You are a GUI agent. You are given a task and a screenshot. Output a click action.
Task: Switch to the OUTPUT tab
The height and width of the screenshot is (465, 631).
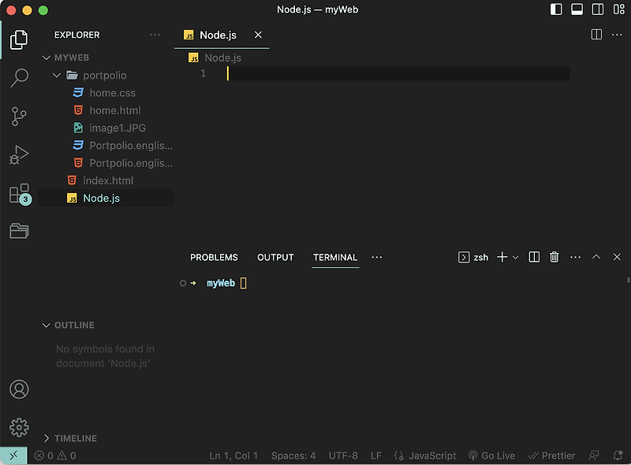click(x=274, y=257)
